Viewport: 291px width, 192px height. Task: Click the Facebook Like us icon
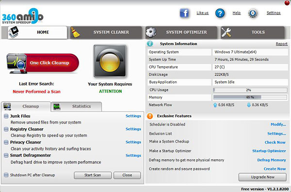tap(184, 13)
